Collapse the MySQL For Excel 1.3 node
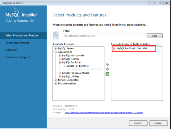The height and width of the screenshot is (129, 171). 64,66
